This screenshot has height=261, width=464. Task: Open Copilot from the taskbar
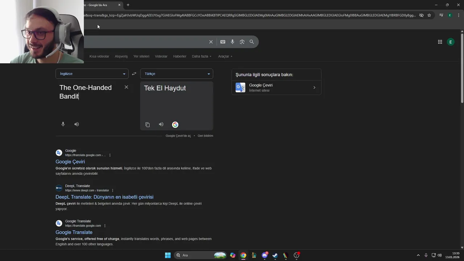233,255
